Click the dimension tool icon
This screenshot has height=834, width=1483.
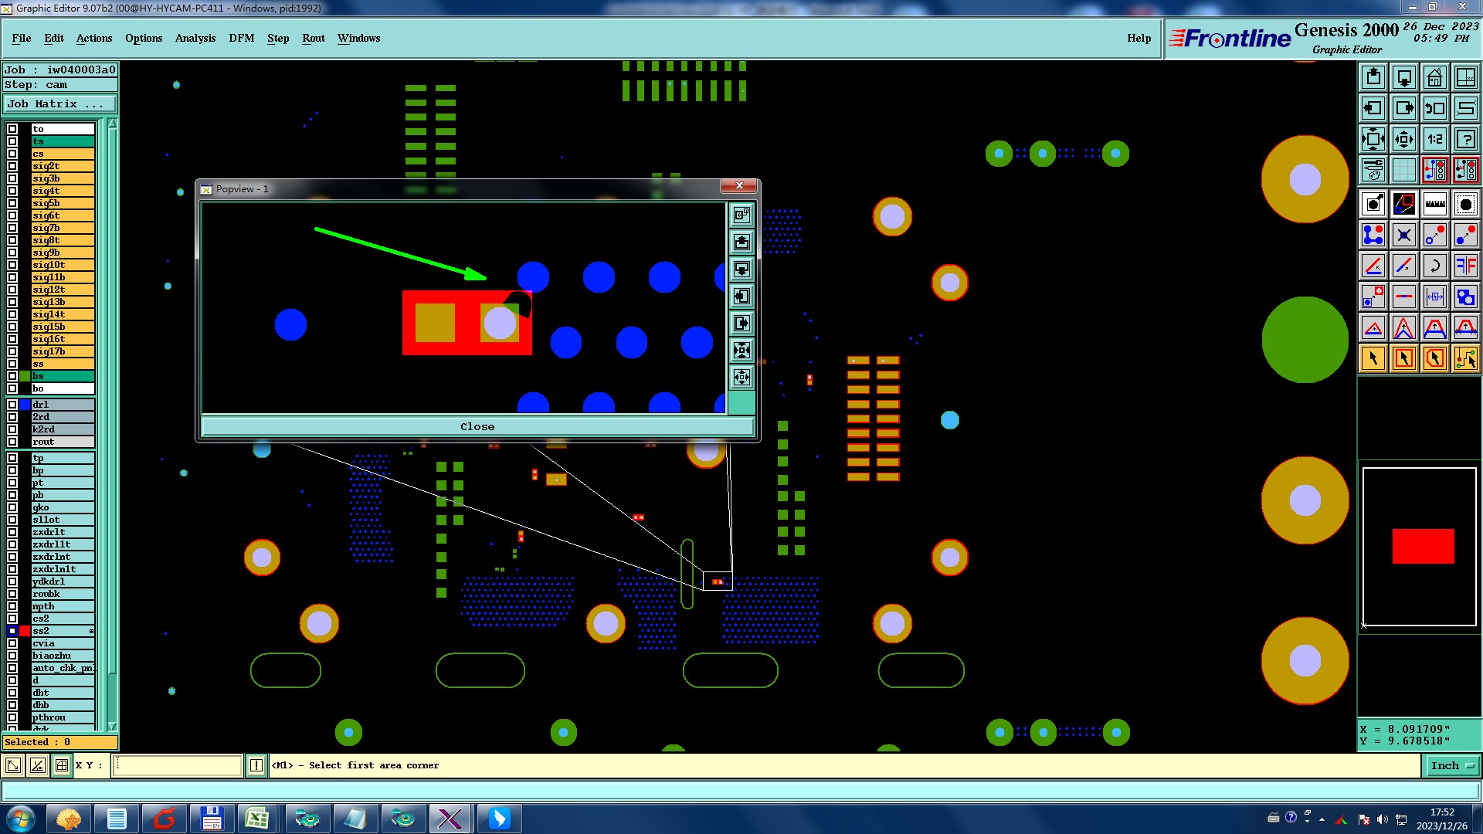[1435, 297]
